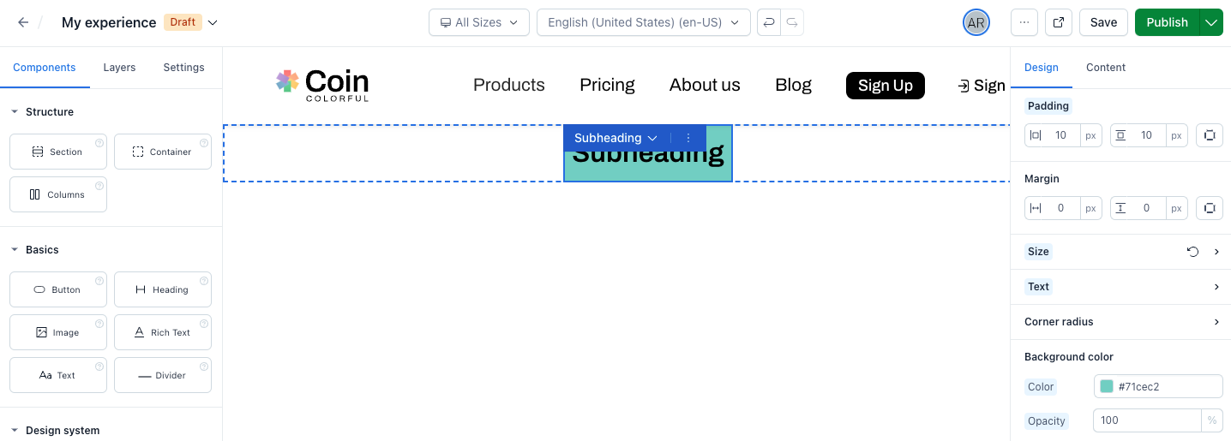This screenshot has width=1231, height=441.
Task: Switch to the Layers tab
Action: pos(119,68)
